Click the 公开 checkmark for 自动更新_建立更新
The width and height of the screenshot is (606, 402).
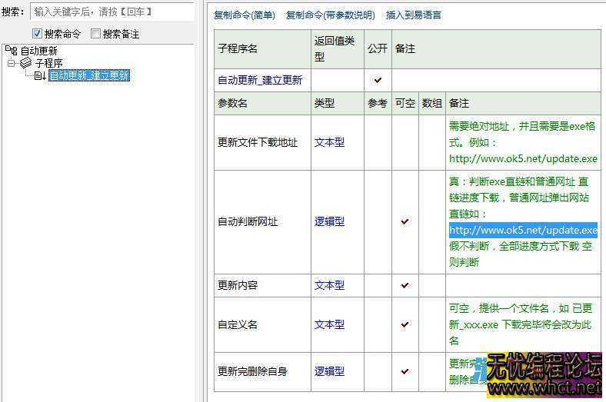(378, 80)
